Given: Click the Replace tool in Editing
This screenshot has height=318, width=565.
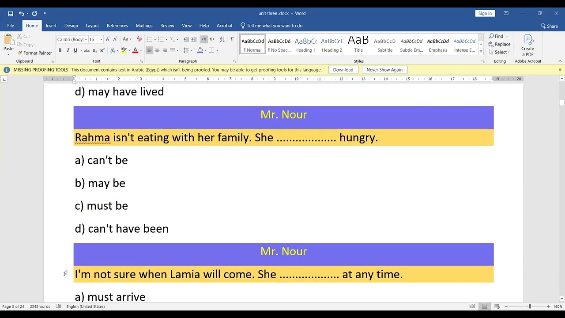Looking at the screenshot, I should (x=499, y=44).
